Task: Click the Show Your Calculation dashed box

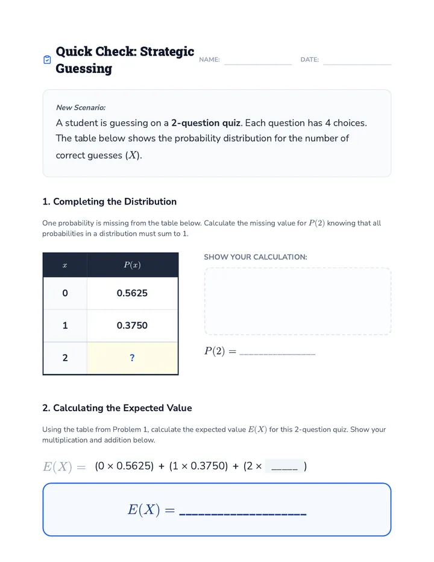Action: (x=297, y=301)
